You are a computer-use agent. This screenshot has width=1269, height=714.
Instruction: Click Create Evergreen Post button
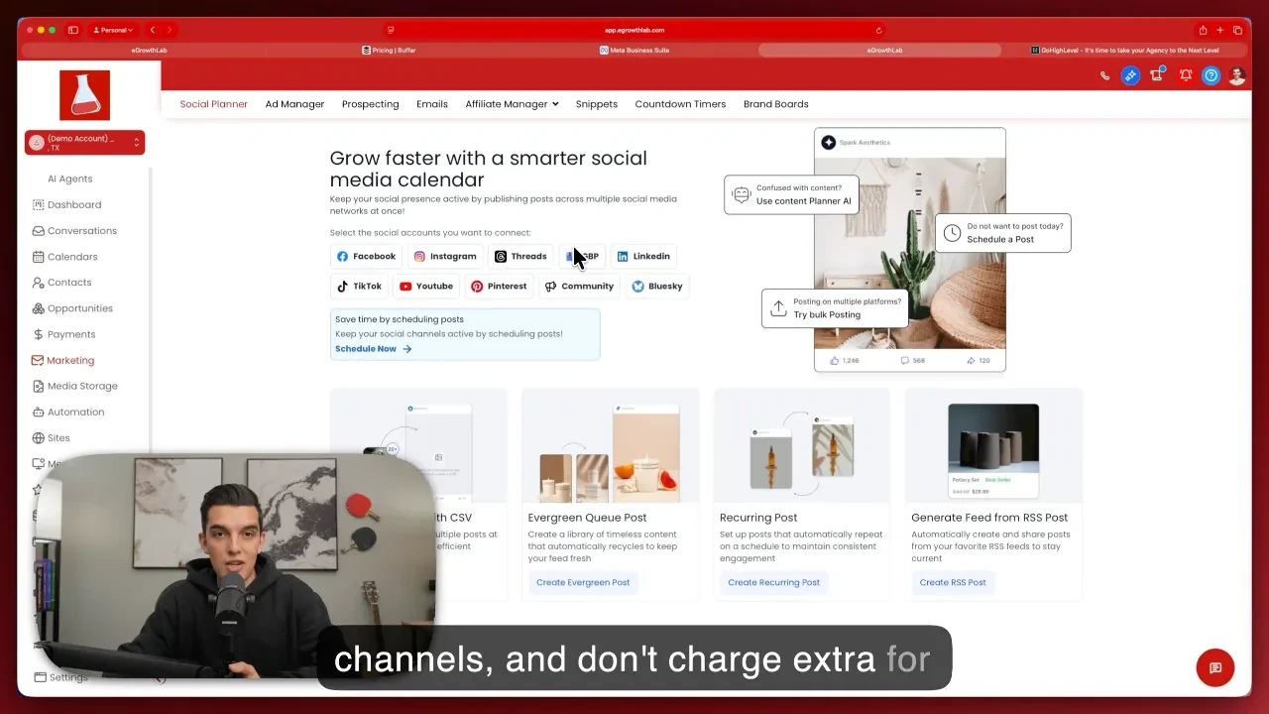[583, 582]
